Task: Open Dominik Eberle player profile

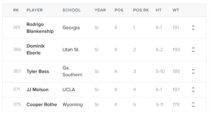Action: pos(36,50)
